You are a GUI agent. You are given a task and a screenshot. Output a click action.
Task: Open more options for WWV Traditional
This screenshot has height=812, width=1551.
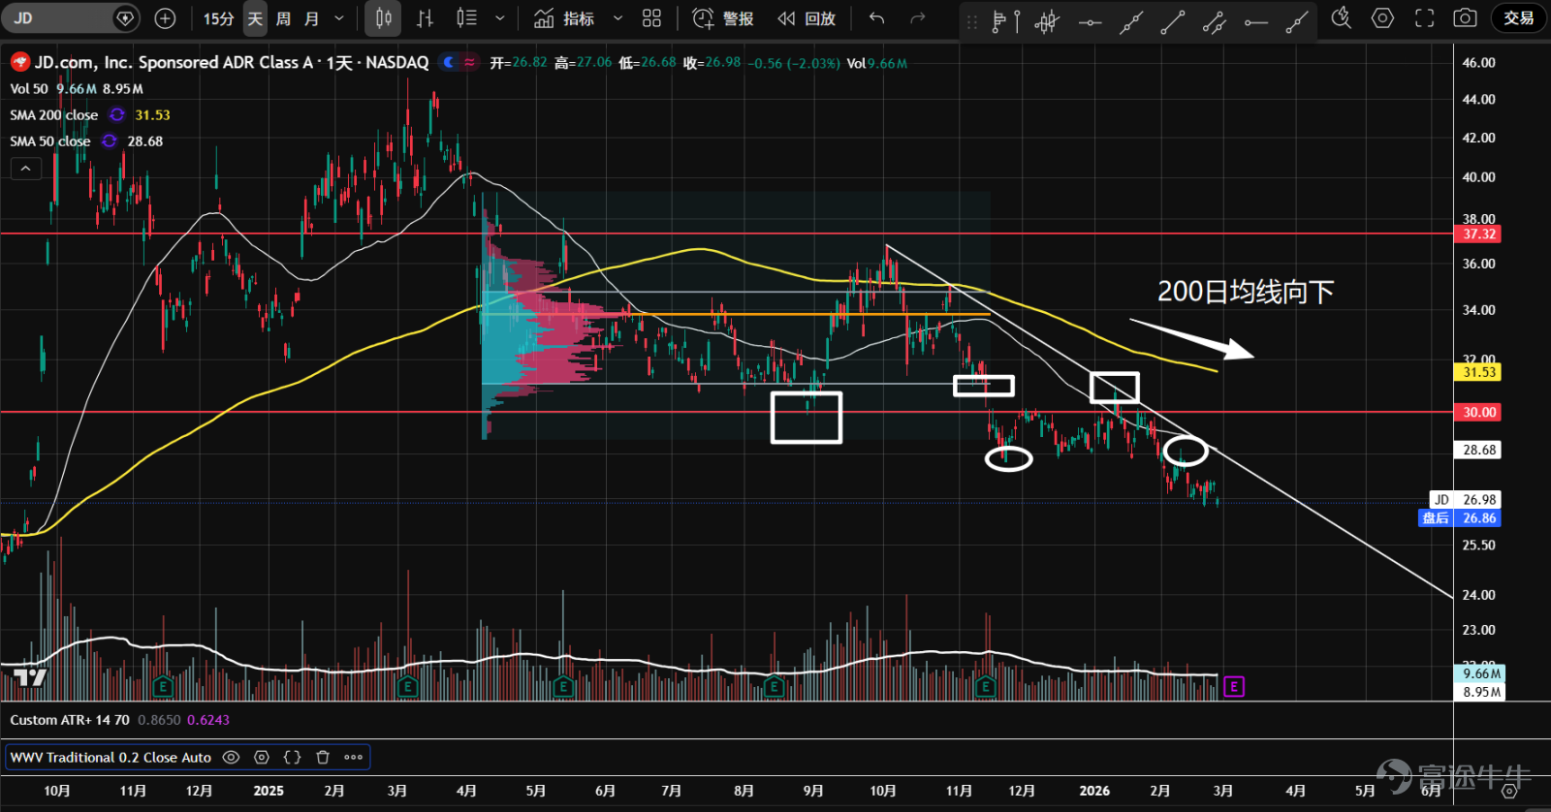pos(353,758)
